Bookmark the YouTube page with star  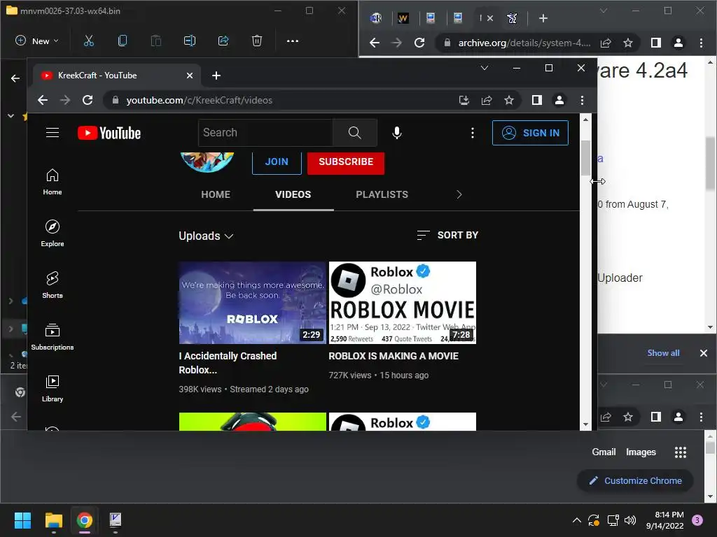pos(509,100)
